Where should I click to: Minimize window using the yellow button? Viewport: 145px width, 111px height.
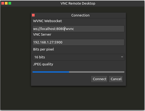coord(6,3)
